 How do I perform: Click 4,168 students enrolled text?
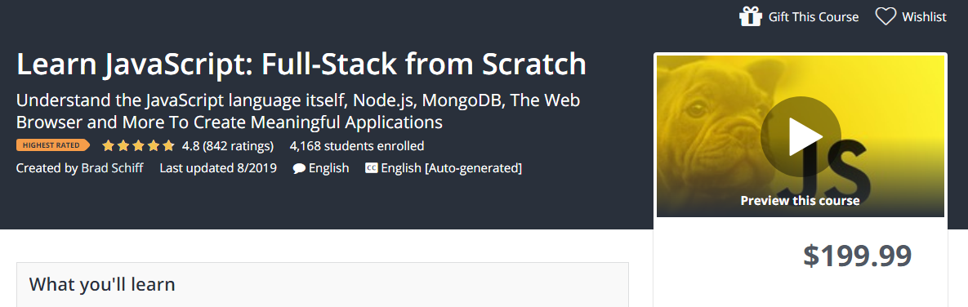point(357,146)
